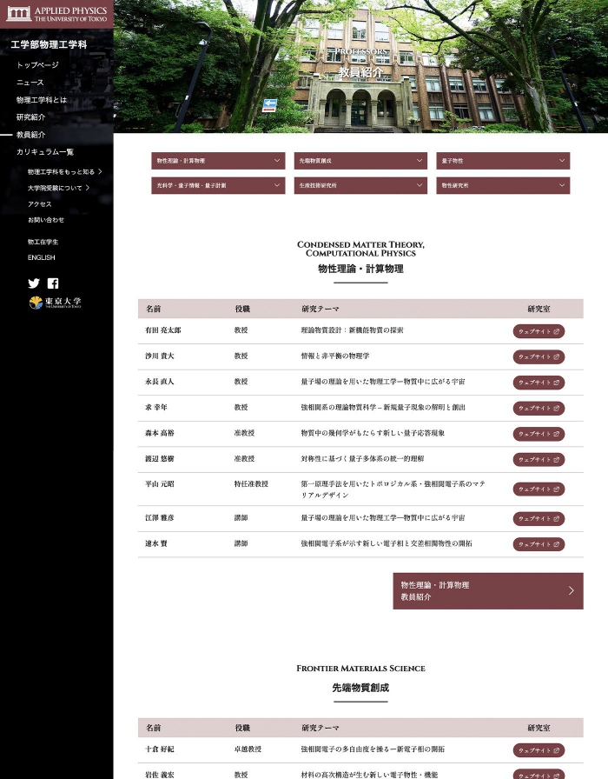Click the University of Tokyo logo in the sidebar
The height and width of the screenshot is (779, 608).
pos(55,303)
